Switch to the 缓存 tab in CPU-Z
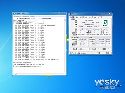This screenshot has height=93, width=125. (77, 17)
